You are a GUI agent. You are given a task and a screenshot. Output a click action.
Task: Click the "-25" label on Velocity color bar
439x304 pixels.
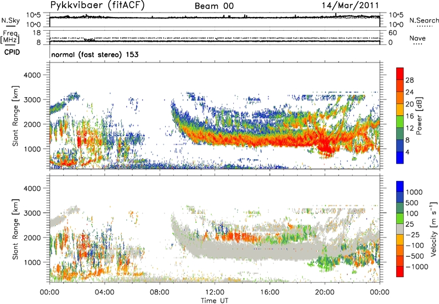[x=413, y=235]
